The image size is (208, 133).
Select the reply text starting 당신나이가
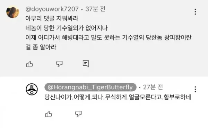coord(118,97)
